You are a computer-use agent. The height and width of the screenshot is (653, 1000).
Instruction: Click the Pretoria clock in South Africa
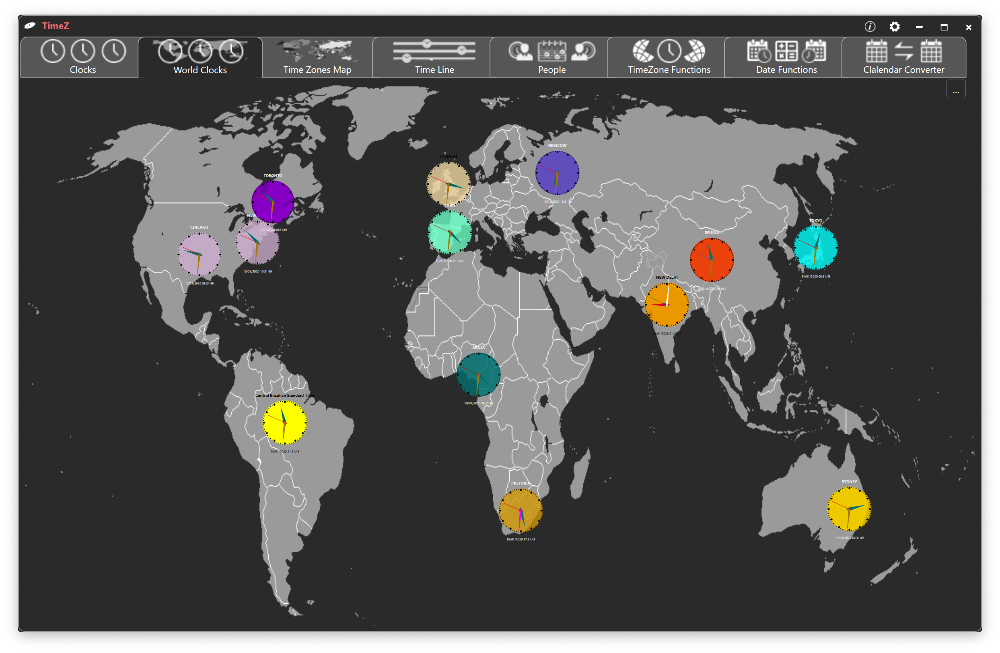520,510
